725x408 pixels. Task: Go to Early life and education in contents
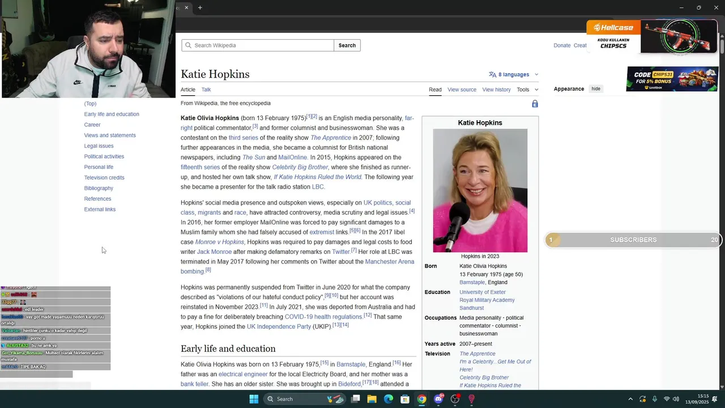[112, 114]
